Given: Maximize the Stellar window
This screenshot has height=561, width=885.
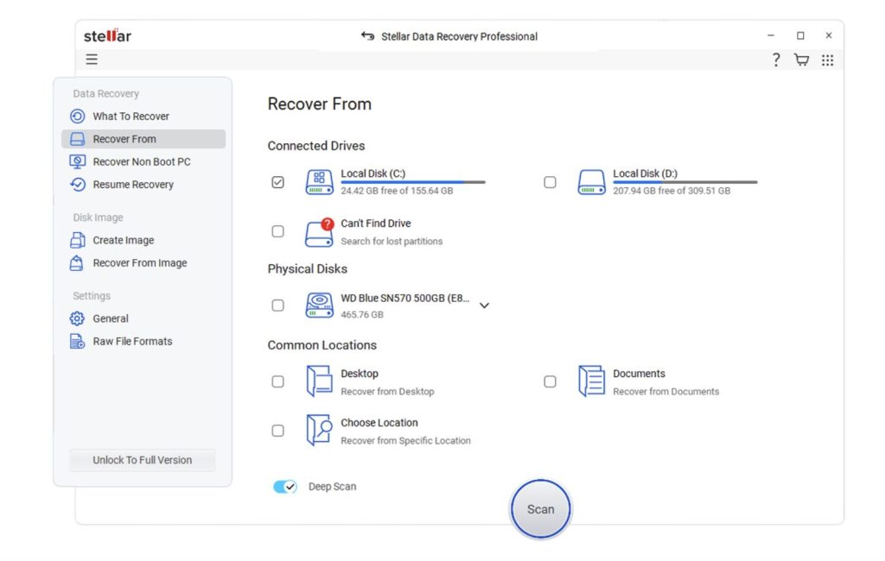Looking at the screenshot, I should [800, 35].
